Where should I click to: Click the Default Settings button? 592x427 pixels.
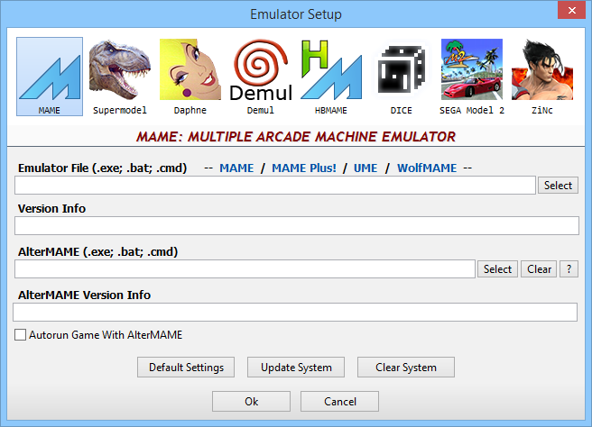pos(186,367)
